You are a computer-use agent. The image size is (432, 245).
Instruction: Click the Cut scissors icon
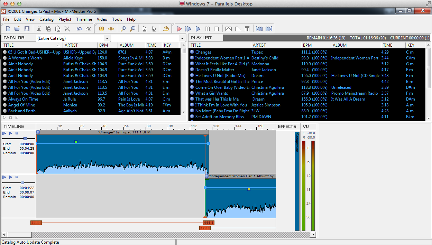(39, 29)
